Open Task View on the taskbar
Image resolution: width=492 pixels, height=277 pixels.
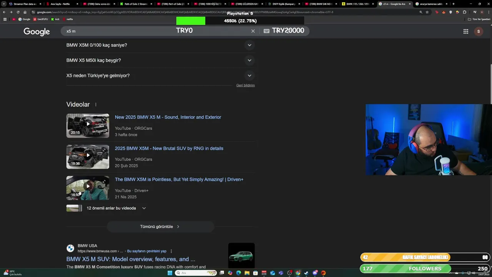(222, 273)
